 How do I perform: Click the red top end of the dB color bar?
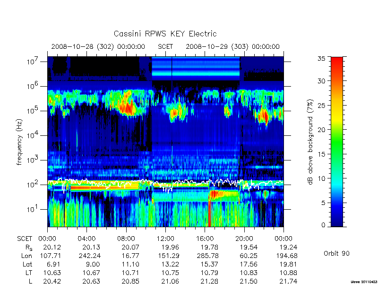(337, 61)
